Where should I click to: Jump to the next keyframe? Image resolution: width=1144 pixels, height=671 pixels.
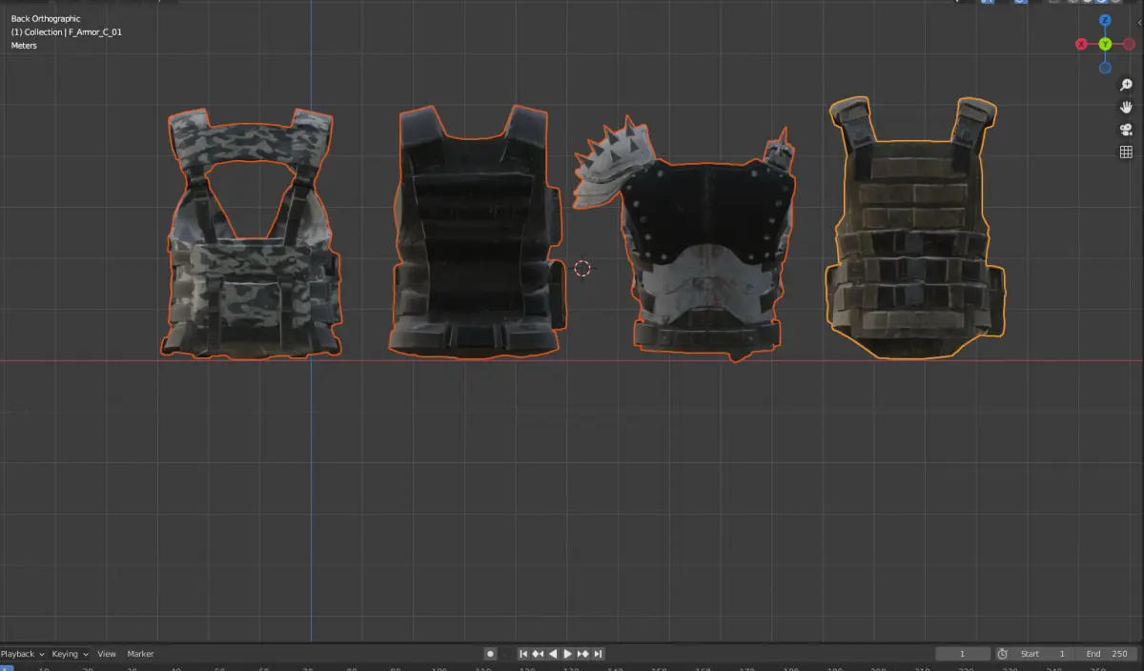point(582,654)
